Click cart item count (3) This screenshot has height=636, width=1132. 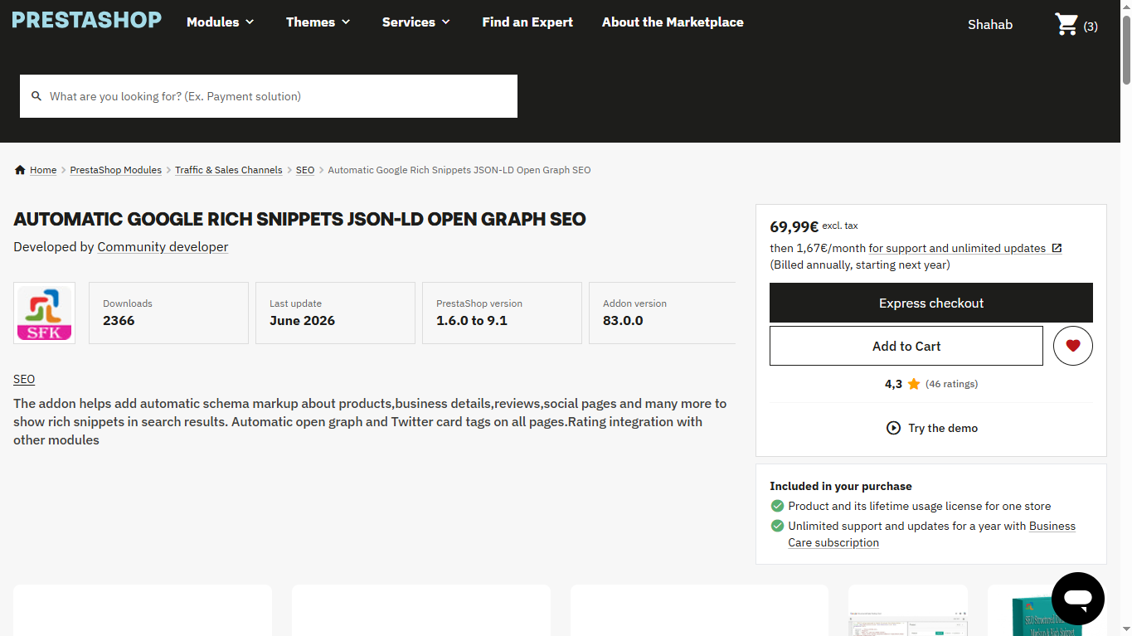1091,27
